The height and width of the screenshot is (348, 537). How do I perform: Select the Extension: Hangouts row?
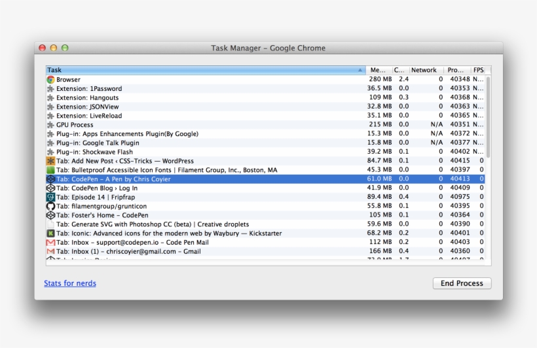click(x=265, y=97)
